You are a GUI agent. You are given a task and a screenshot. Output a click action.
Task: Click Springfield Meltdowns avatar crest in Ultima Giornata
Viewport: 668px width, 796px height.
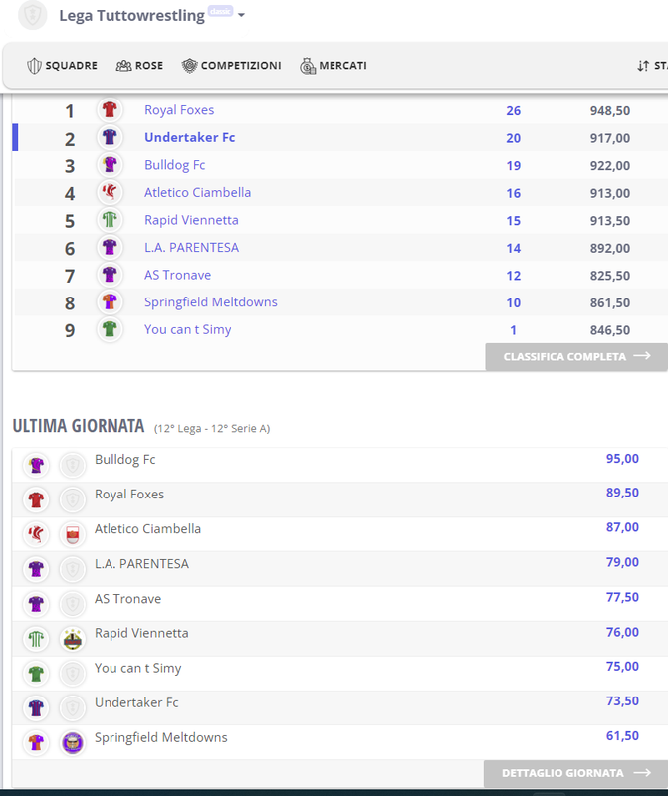click(72, 743)
